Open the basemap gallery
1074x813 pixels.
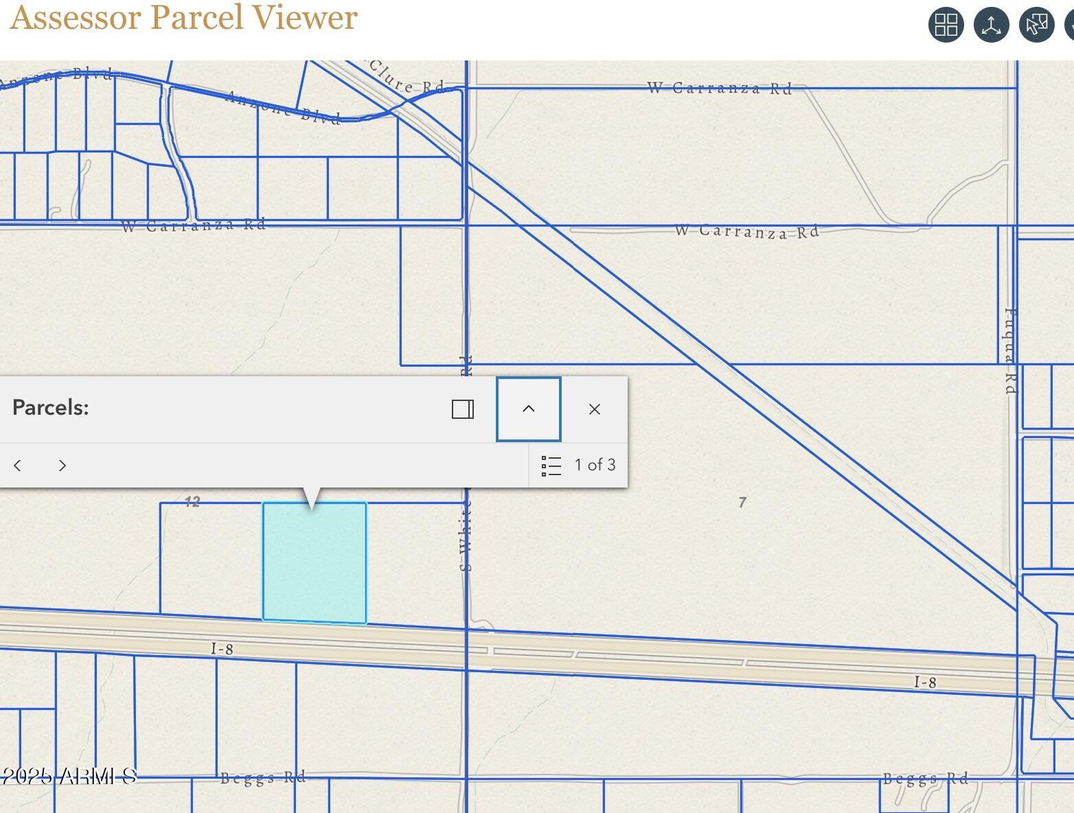[945, 25]
